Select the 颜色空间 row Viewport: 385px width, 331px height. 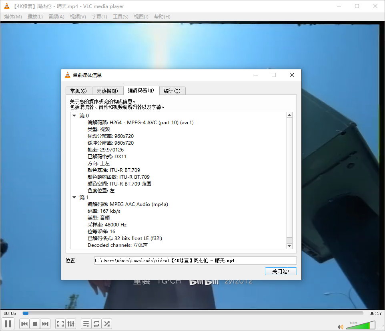click(119, 184)
